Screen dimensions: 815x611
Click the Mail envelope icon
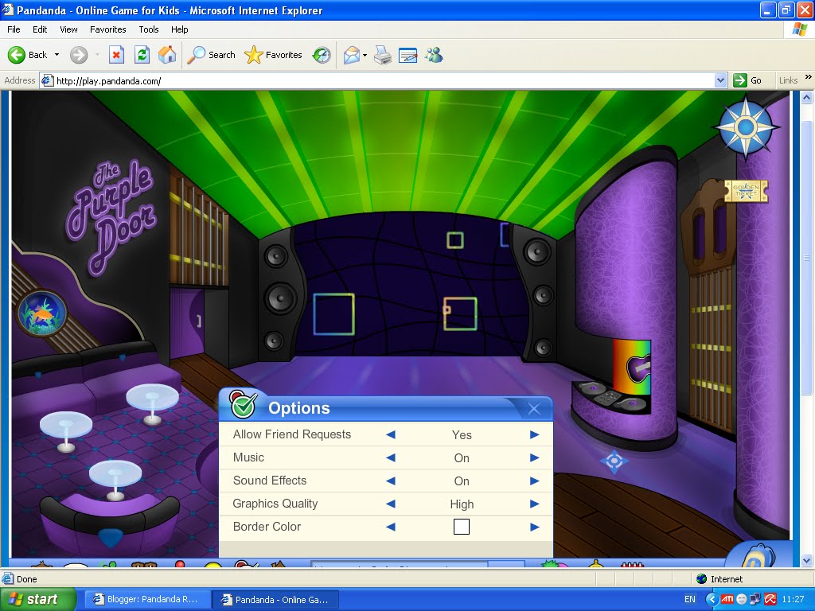[352, 55]
